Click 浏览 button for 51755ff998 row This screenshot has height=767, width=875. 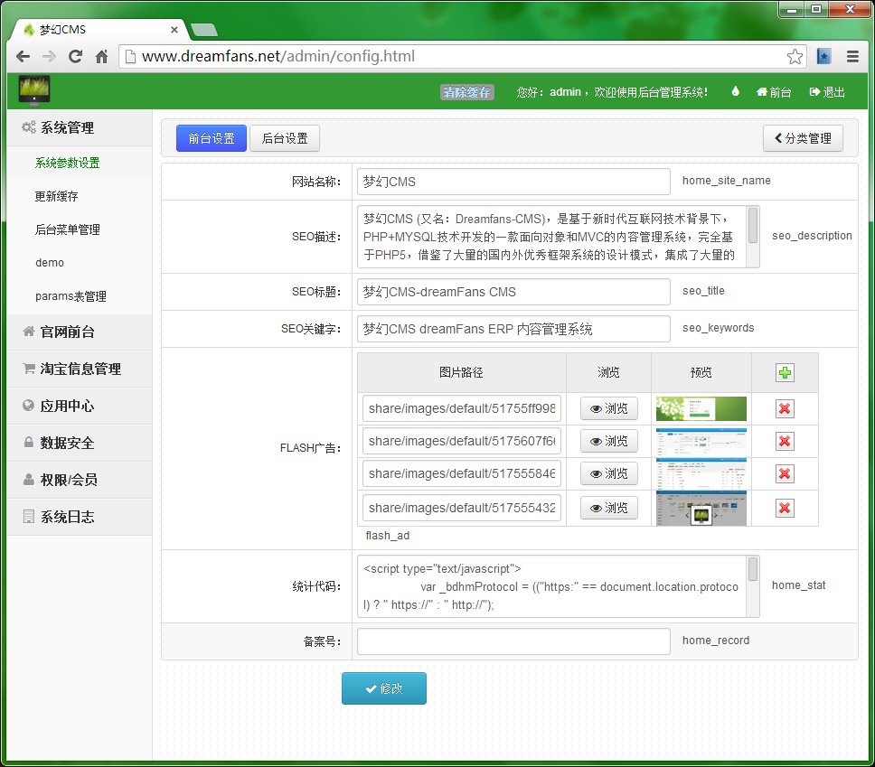click(609, 409)
